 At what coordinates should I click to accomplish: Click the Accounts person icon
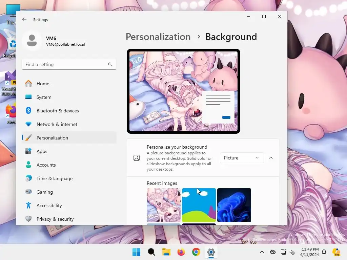click(x=28, y=165)
